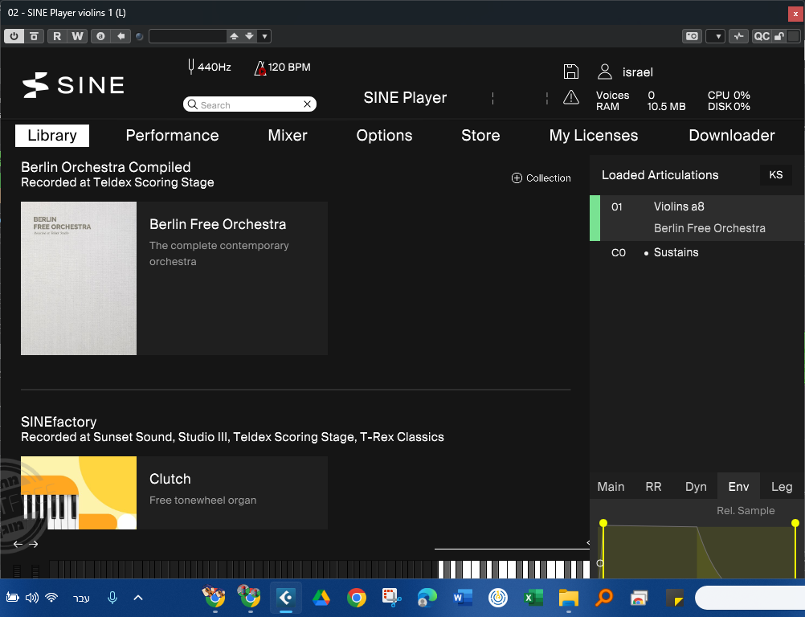805x617 pixels.
Task: Open the Word icon in the taskbar
Action: 463,598
